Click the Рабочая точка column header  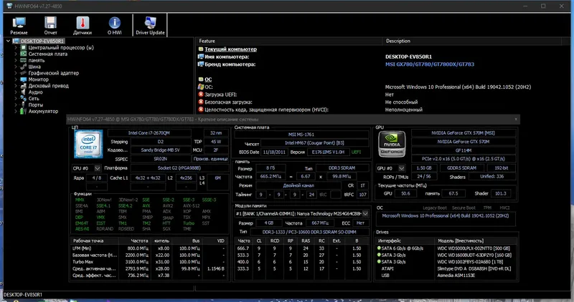coord(95,240)
